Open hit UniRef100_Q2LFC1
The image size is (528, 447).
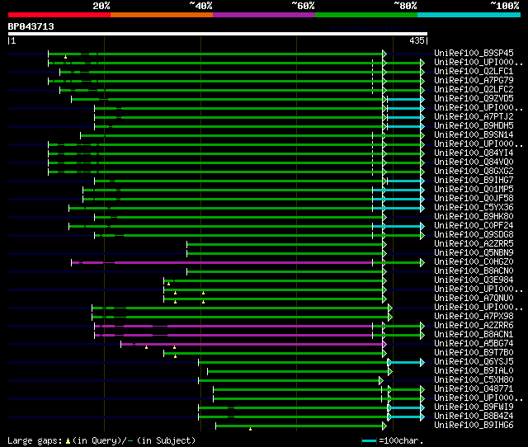pos(474,72)
